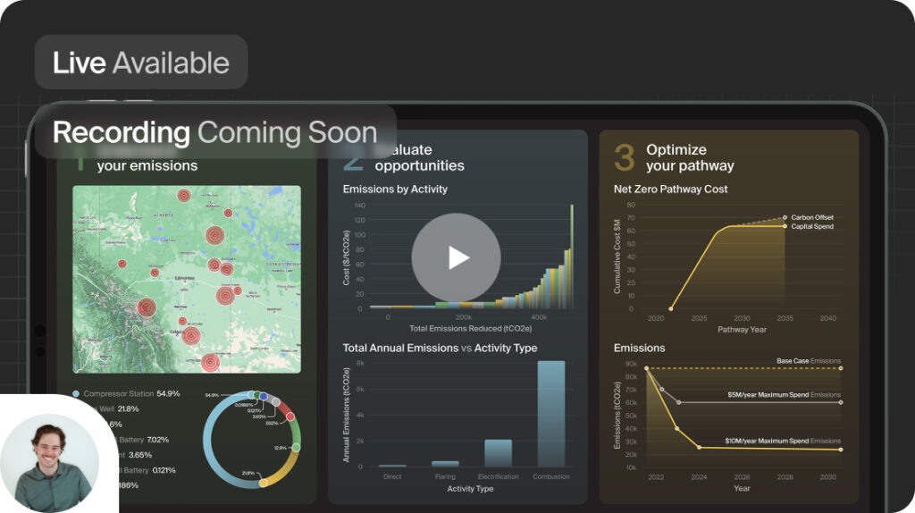Select the Electrification bar in emissions chart
The width and height of the screenshot is (915, 513).
[x=498, y=452]
